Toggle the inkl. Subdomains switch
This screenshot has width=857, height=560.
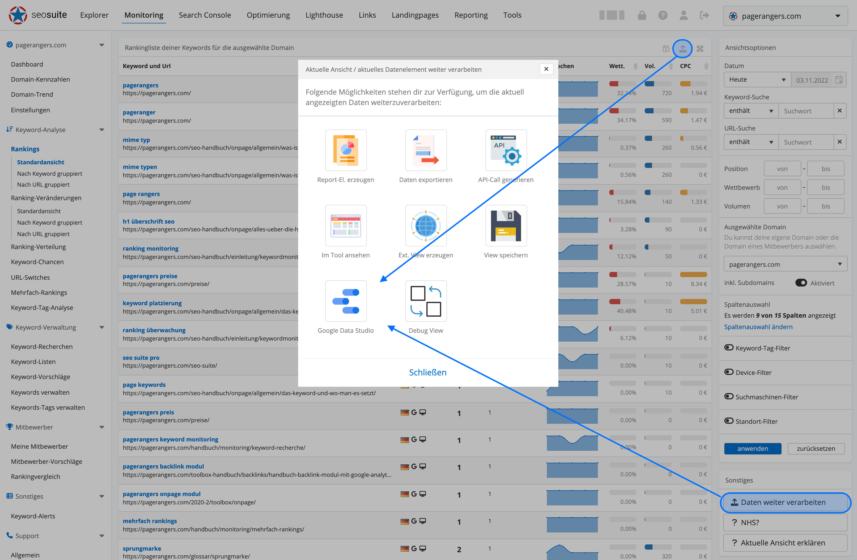point(801,283)
